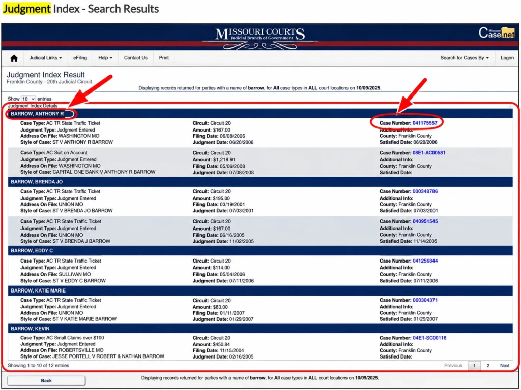The image size is (521, 390).
Task: Click the Case.net logo
Action: tap(497, 33)
